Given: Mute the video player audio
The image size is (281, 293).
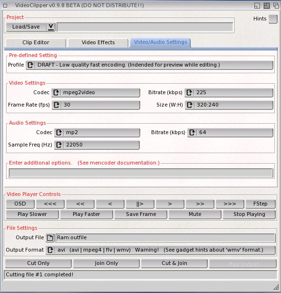Looking at the screenshot, I should (195, 215).
